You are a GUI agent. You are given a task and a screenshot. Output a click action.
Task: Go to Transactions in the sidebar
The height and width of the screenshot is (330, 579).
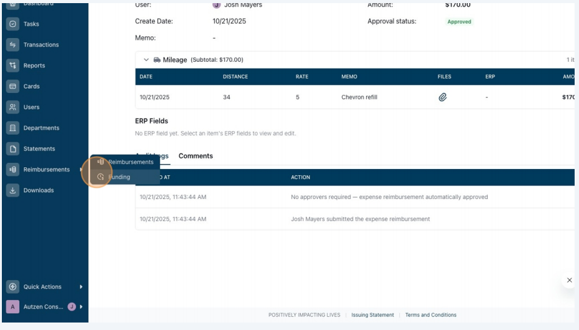[41, 45]
